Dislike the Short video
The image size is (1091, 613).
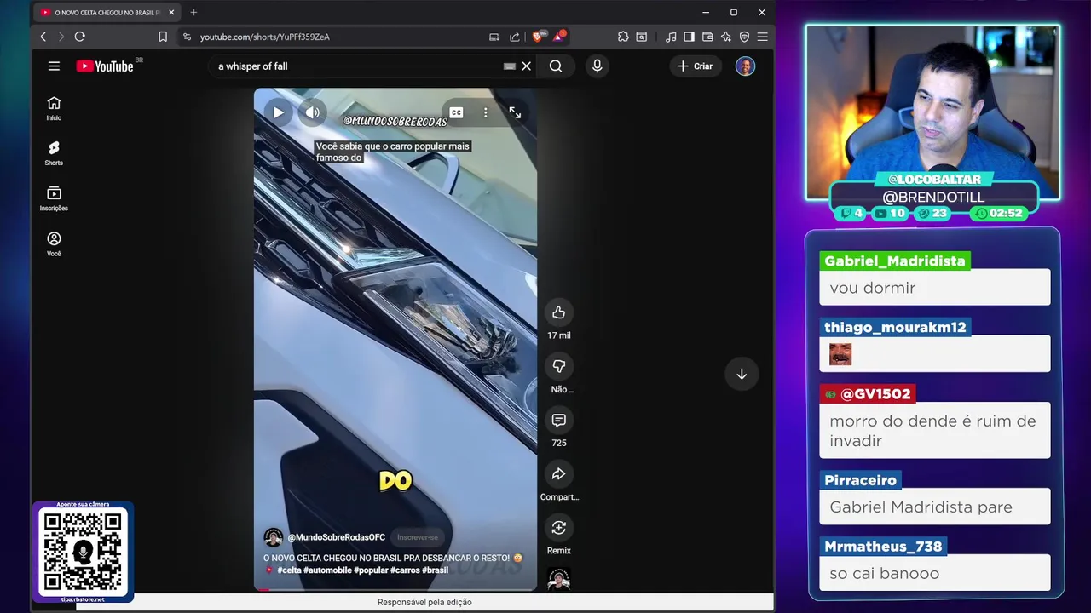point(558,366)
